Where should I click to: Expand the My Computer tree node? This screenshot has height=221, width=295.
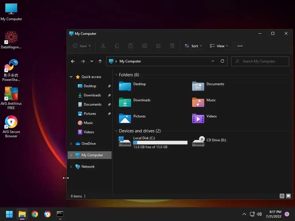tap(71, 155)
